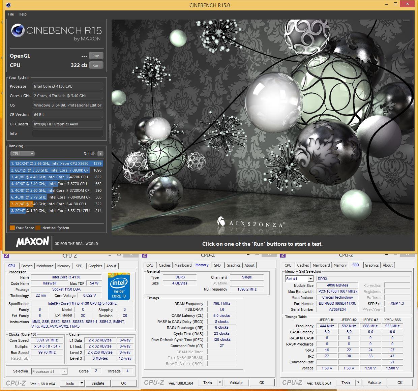418x391 pixels.
Task: Select ranking entry Core i7-3720QM CPU
Action: tap(56, 190)
